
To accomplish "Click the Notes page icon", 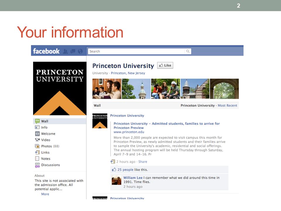I will [37, 159].
